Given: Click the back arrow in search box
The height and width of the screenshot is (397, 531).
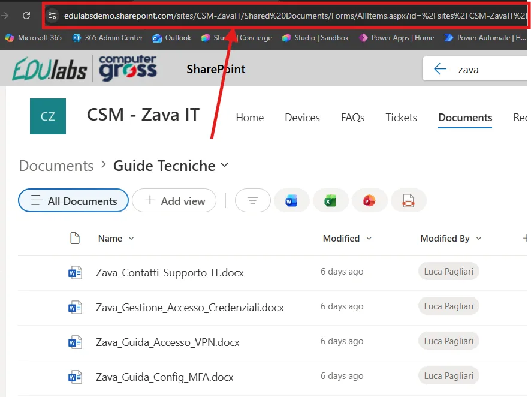Looking at the screenshot, I should coord(441,69).
